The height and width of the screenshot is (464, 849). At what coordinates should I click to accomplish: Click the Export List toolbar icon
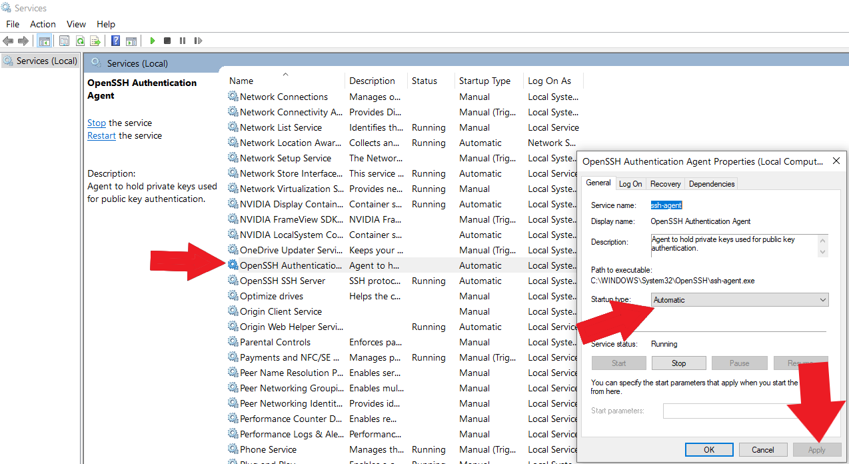coord(95,41)
